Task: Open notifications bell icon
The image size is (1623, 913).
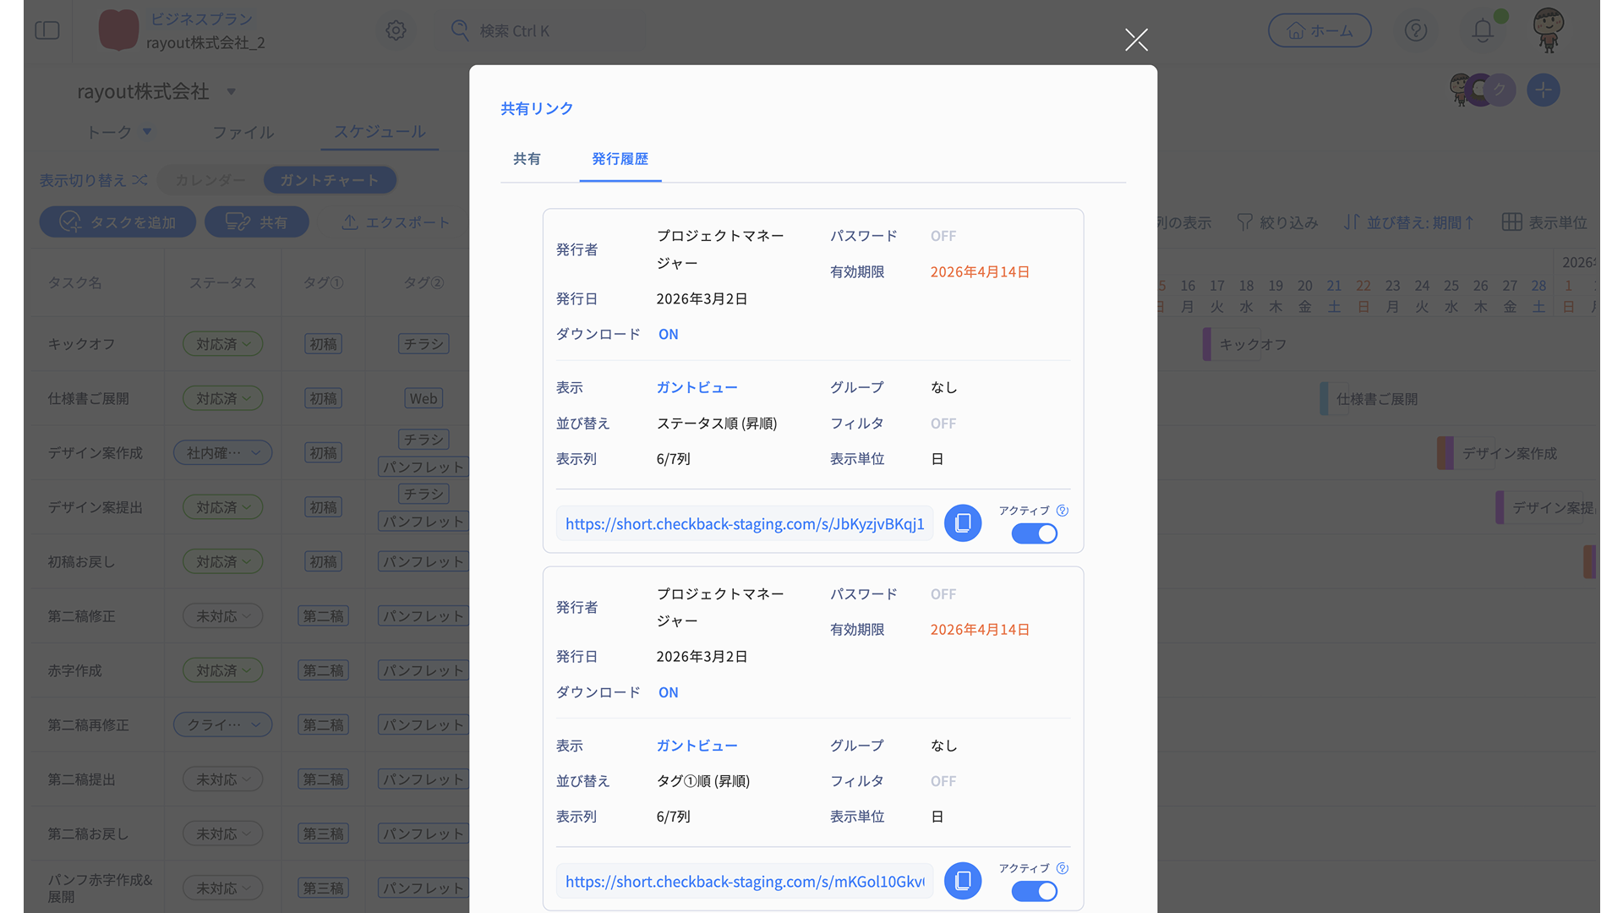Action: pos(1482,30)
